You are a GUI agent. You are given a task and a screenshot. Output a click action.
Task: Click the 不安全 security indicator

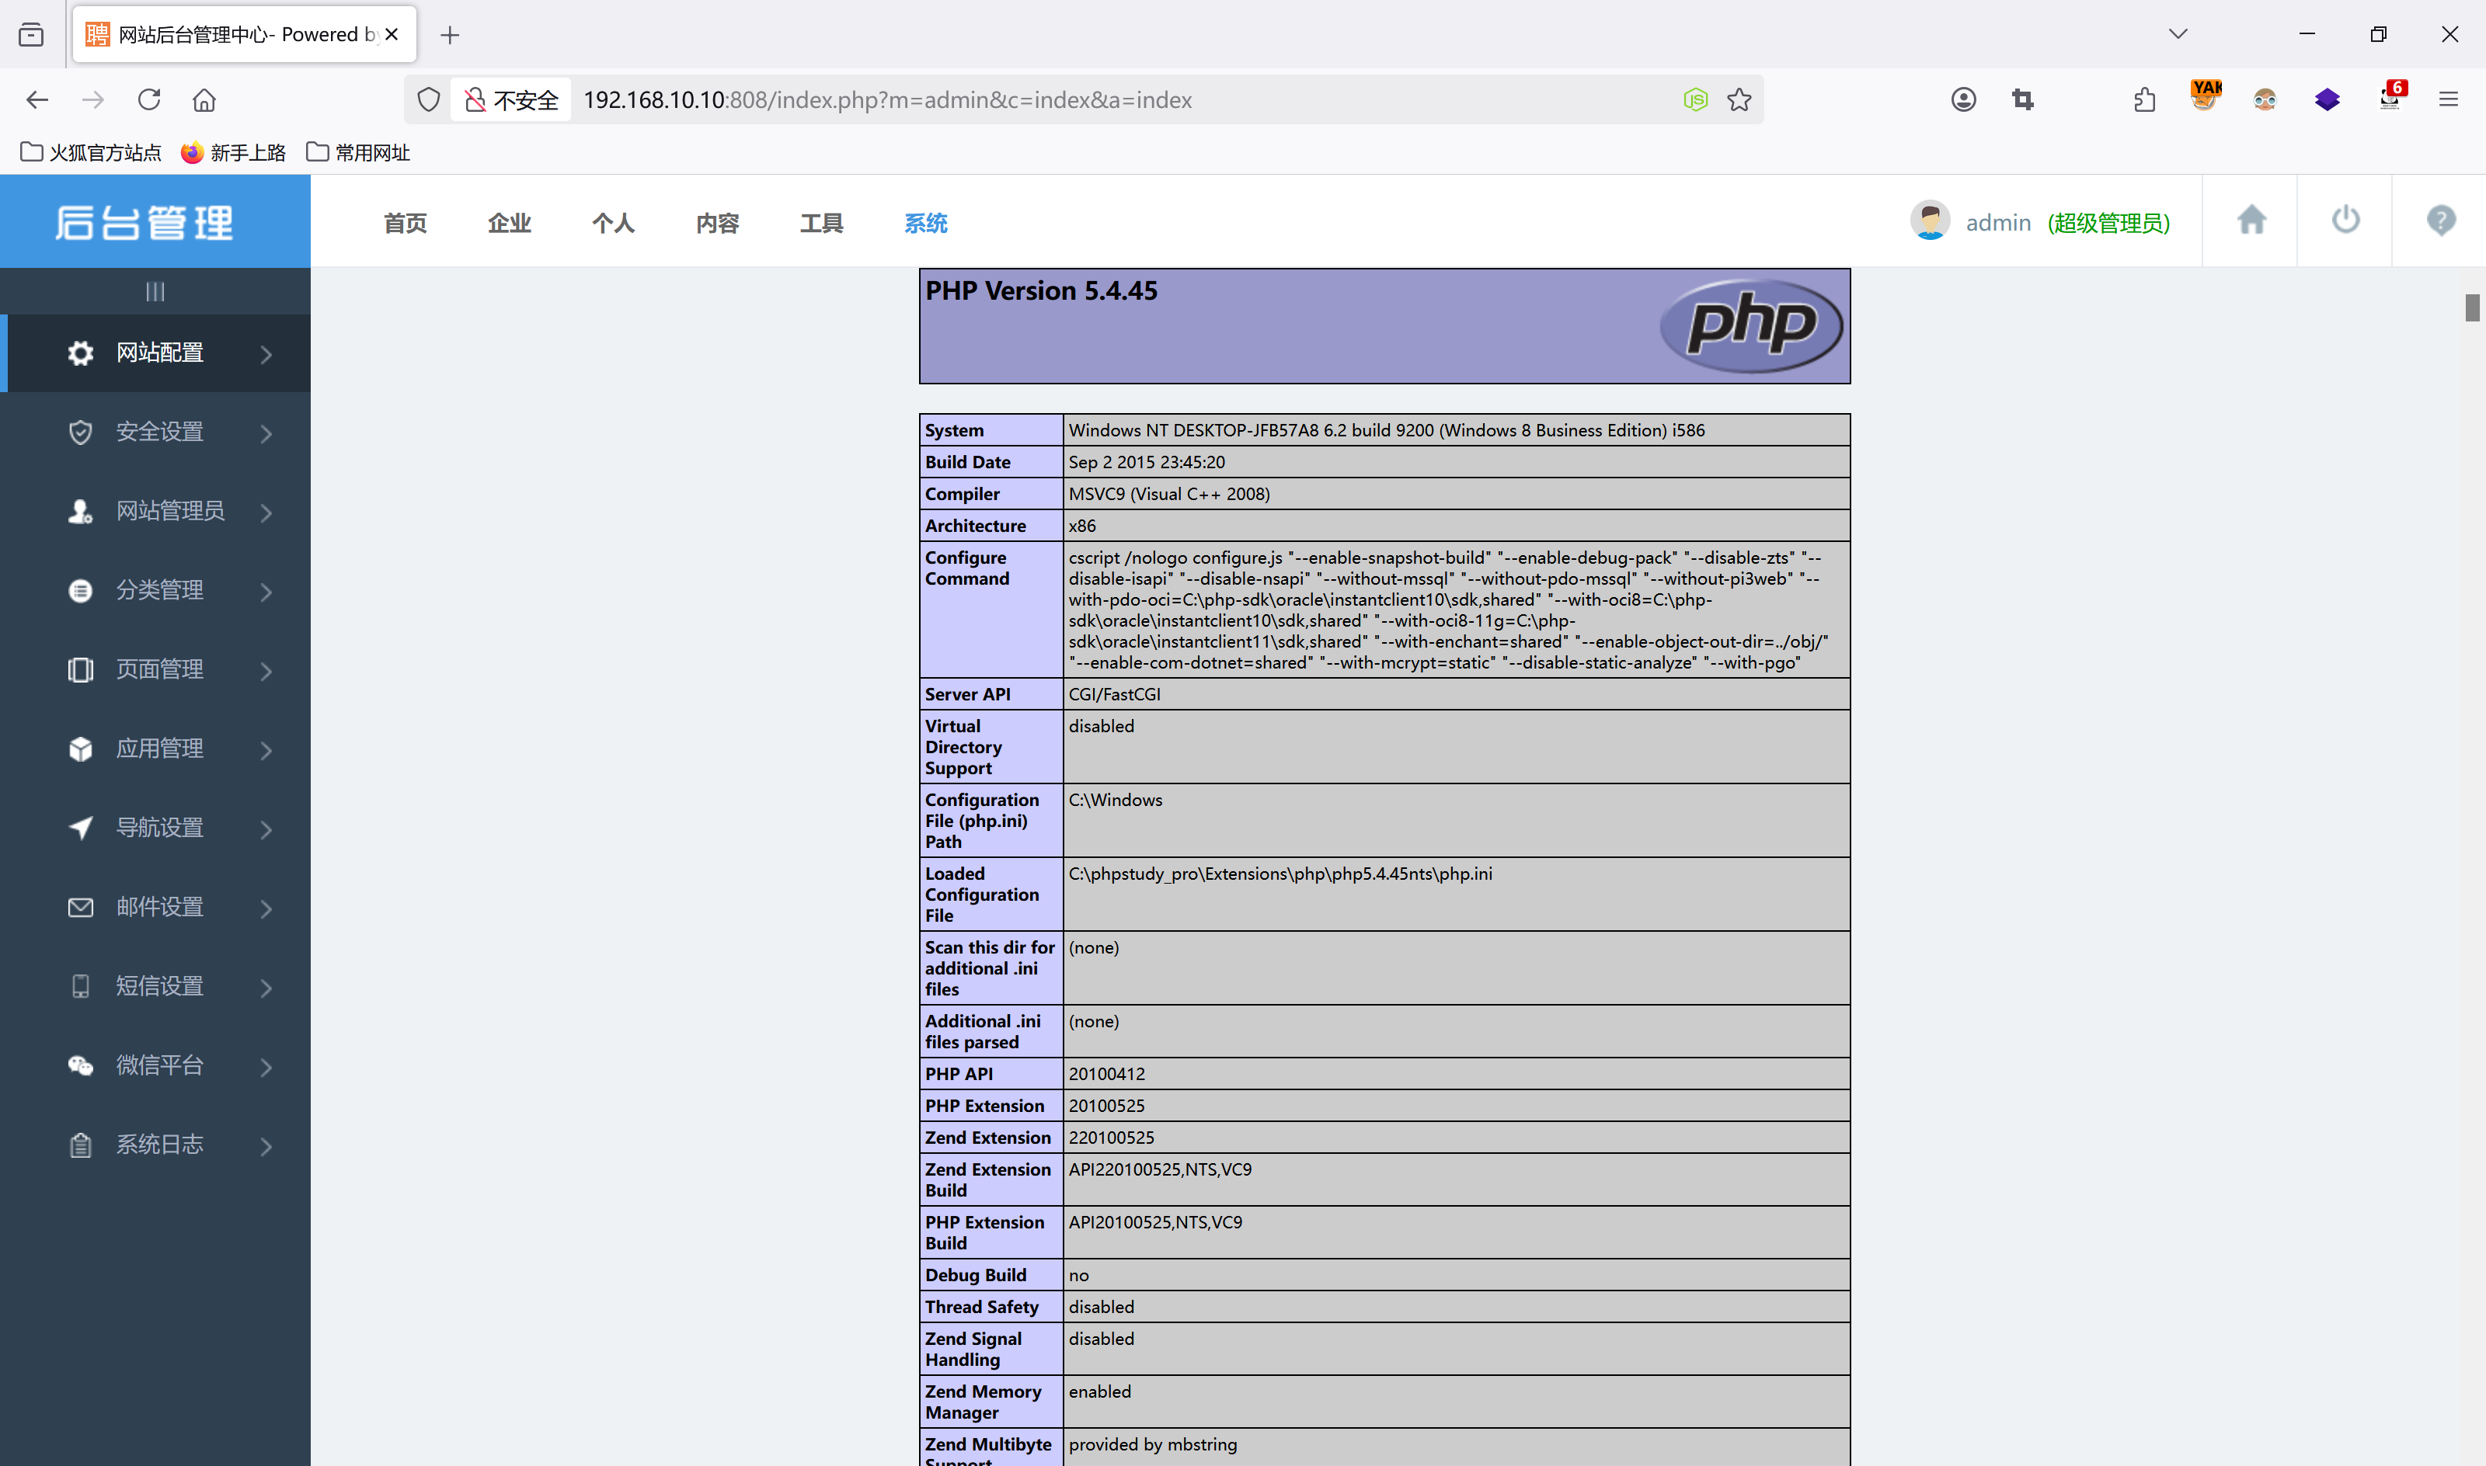tap(512, 99)
